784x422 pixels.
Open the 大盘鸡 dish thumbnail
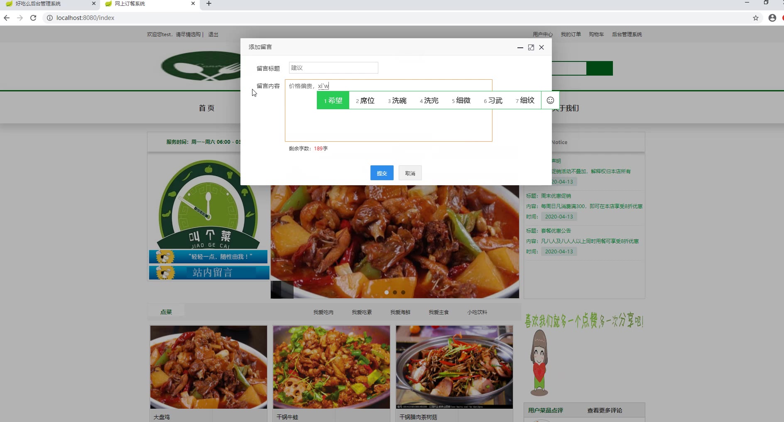point(208,367)
